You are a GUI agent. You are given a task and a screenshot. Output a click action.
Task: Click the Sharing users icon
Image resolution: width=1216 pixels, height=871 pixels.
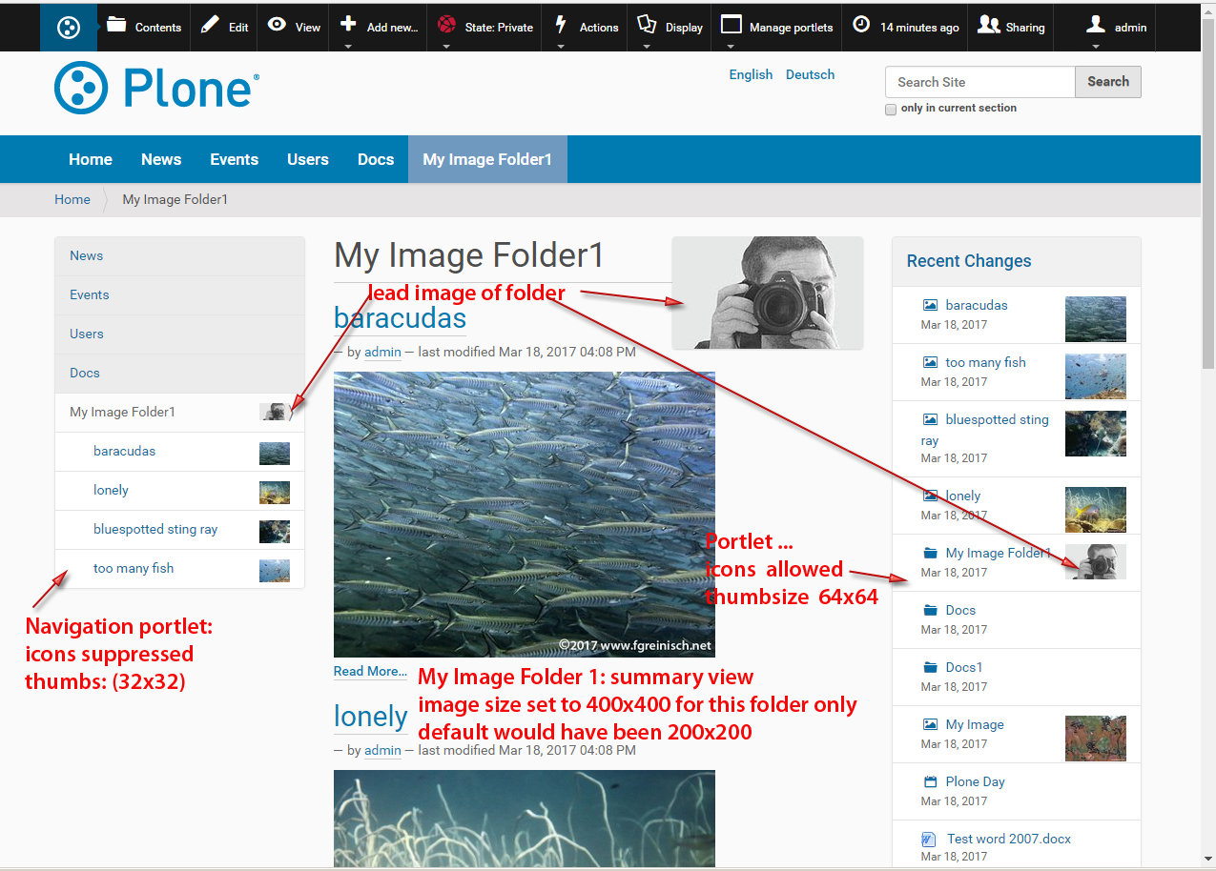989,25
